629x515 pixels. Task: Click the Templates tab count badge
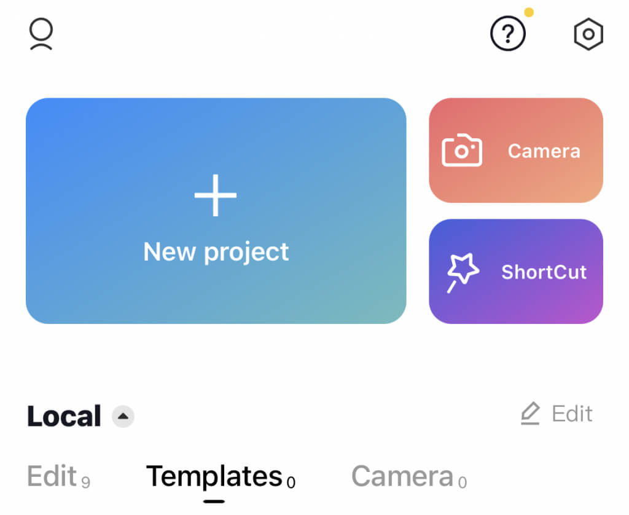(x=291, y=482)
